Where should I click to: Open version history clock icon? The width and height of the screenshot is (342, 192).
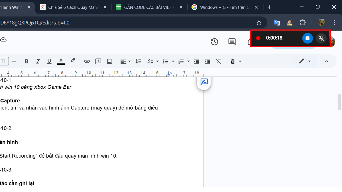point(214,42)
